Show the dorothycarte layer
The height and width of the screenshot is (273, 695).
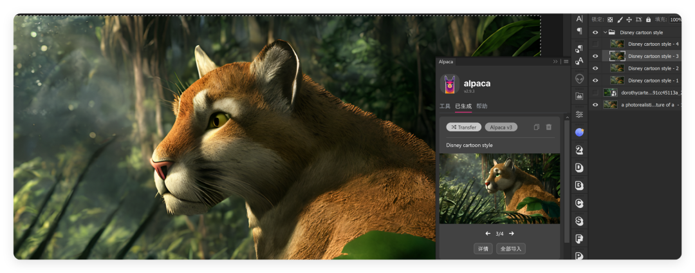(595, 93)
